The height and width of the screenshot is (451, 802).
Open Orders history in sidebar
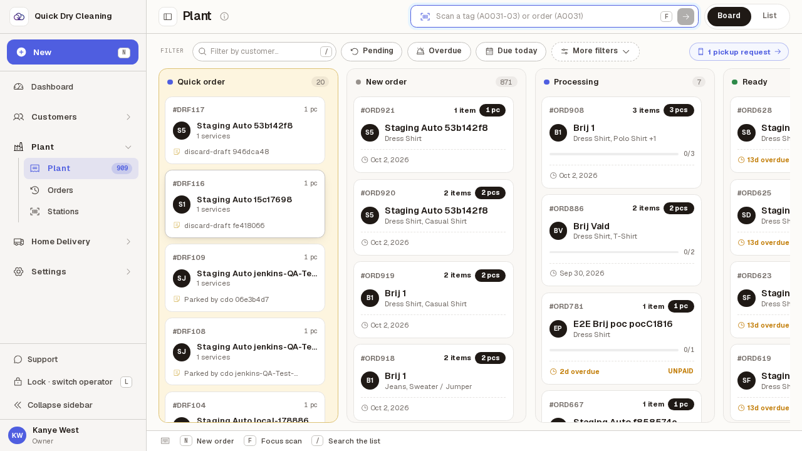click(x=81, y=190)
